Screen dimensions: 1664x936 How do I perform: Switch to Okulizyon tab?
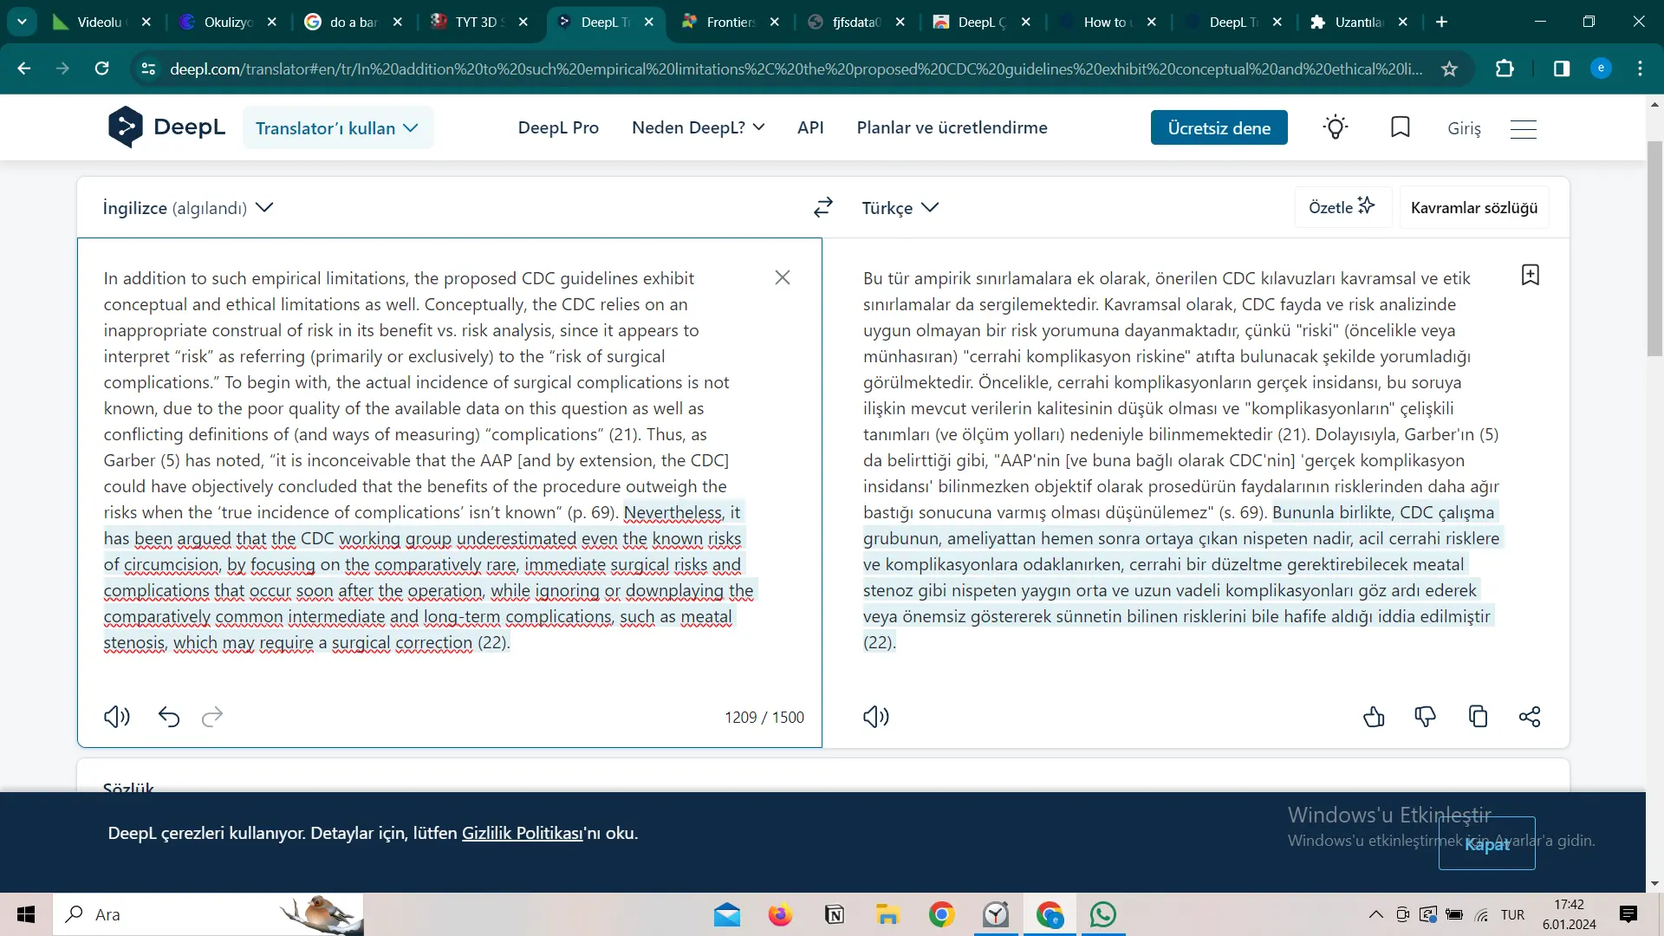coord(227,22)
